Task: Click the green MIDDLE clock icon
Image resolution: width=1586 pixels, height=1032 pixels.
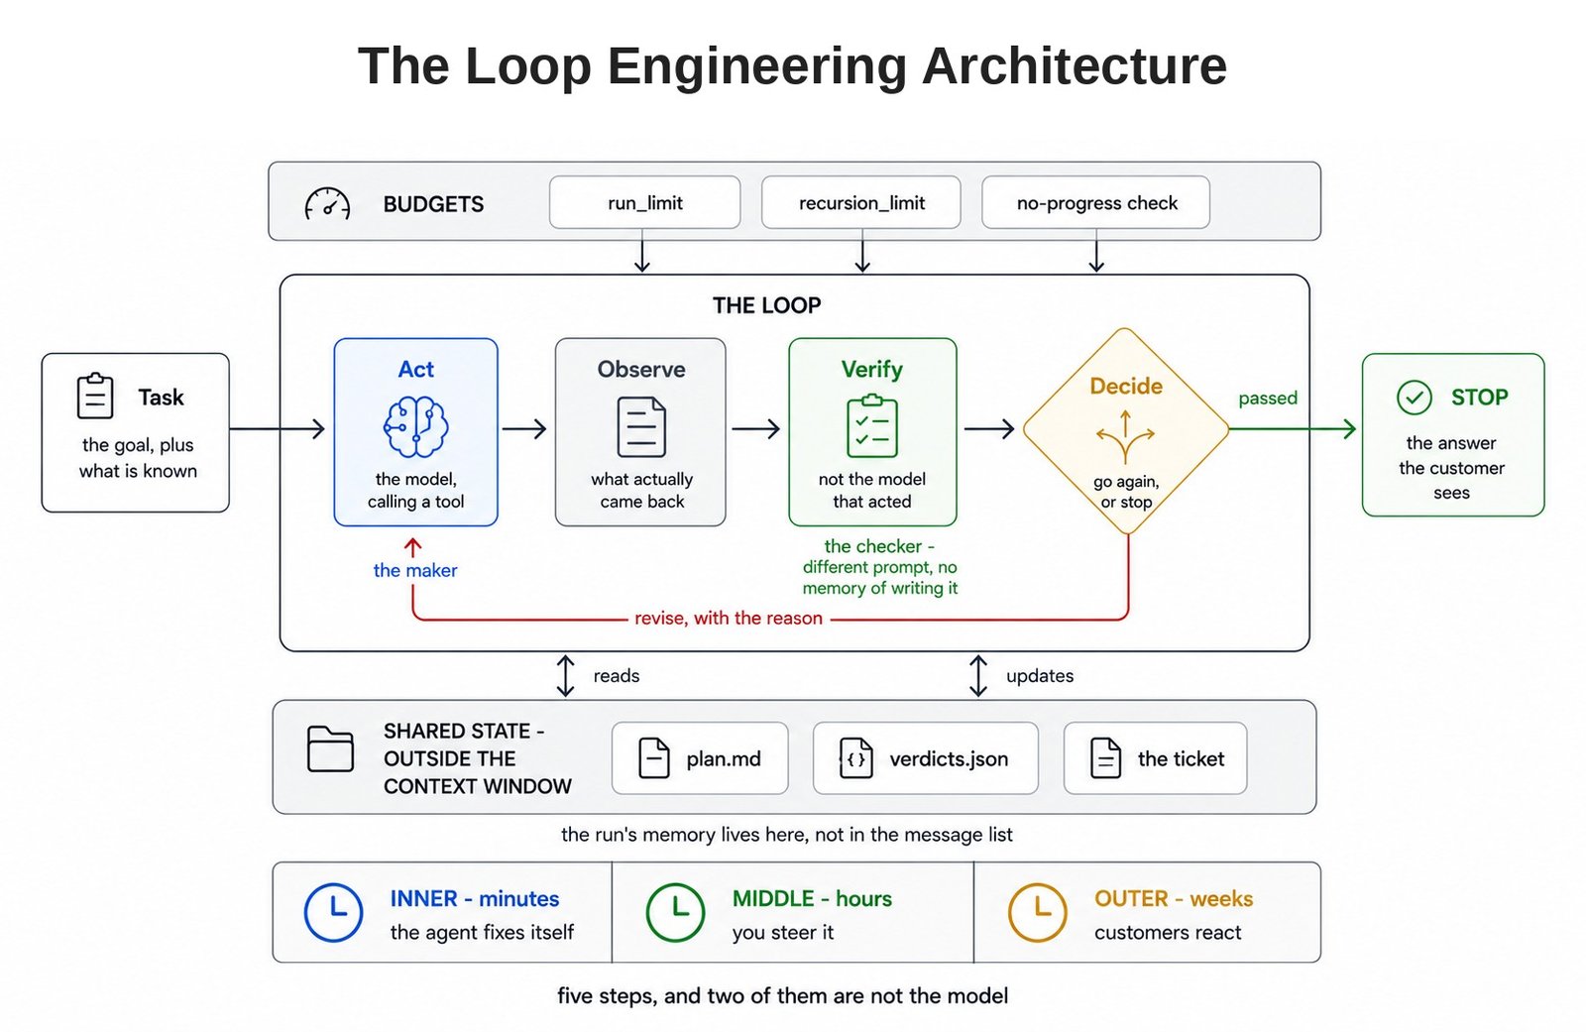Action: 675,912
